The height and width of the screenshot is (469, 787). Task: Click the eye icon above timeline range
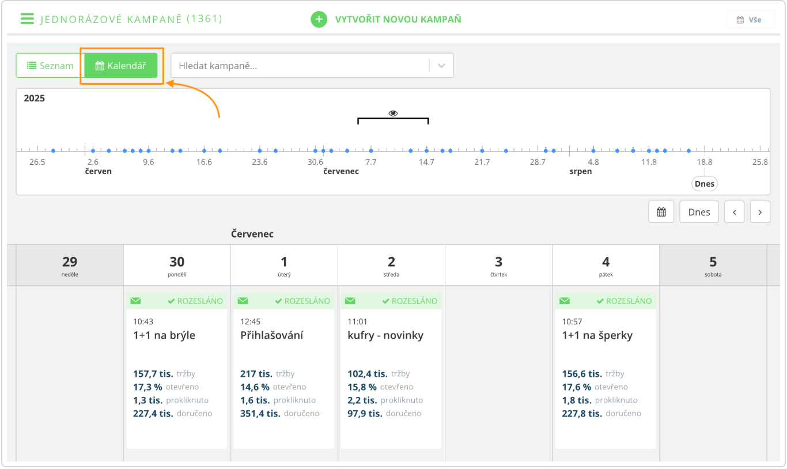coord(393,114)
